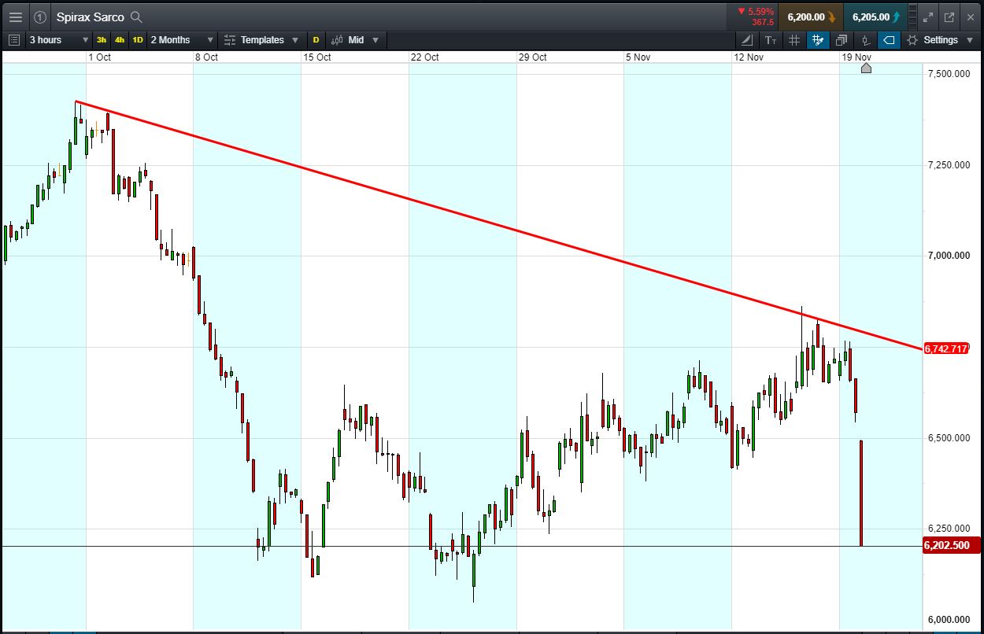The image size is (984, 634).
Task: Click the current price label 6,202.500
Action: click(x=951, y=545)
